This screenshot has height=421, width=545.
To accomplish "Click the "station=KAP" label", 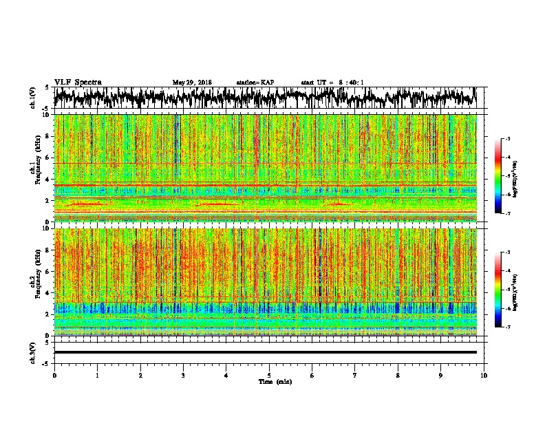I will pyautogui.click(x=255, y=83).
